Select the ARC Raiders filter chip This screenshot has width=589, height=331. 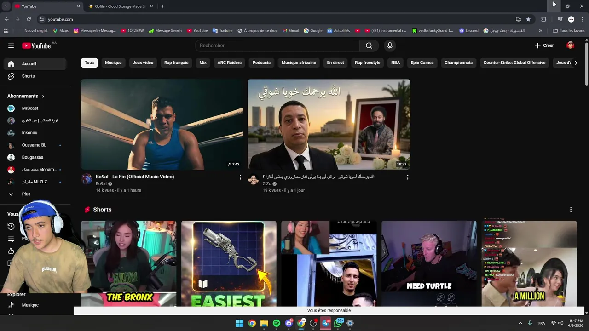[x=230, y=63]
